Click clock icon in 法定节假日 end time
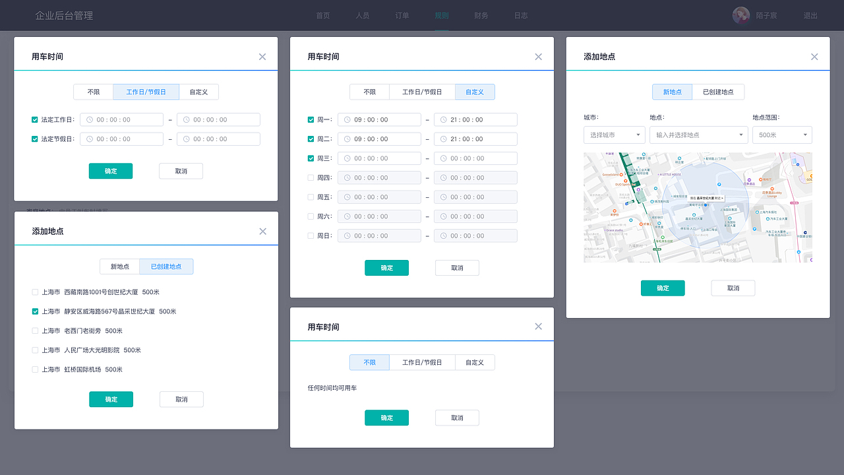 pyautogui.click(x=187, y=139)
